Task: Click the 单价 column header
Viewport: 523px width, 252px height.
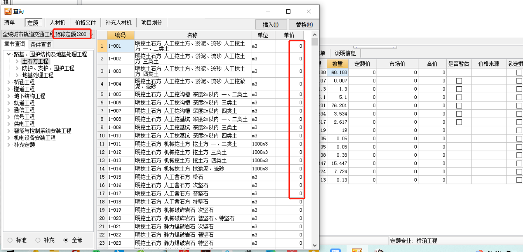Action: click(289, 35)
